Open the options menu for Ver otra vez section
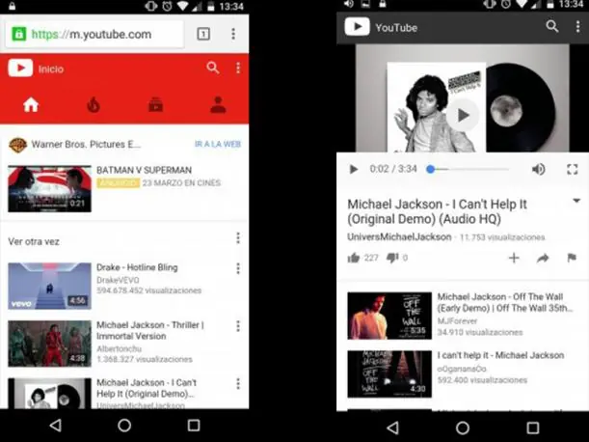589x442 pixels. point(238,238)
